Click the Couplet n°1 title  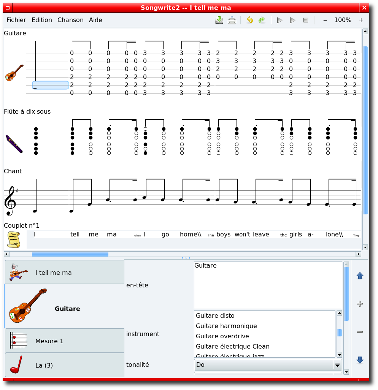[22, 225]
